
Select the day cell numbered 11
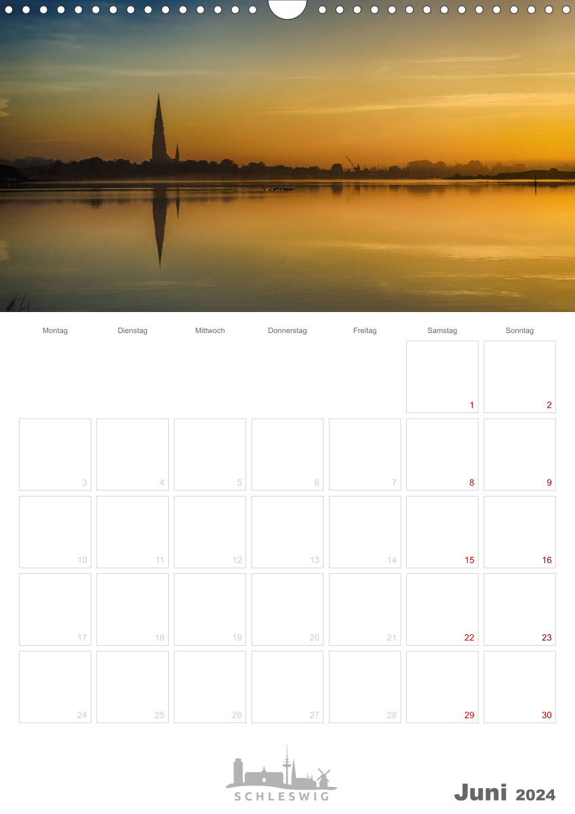click(x=132, y=532)
